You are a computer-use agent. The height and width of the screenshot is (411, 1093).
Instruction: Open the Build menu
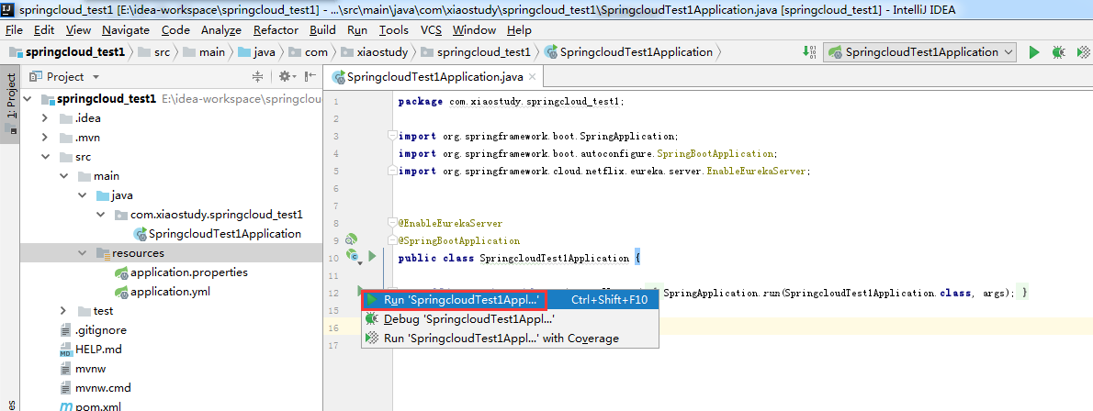pyautogui.click(x=322, y=30)
